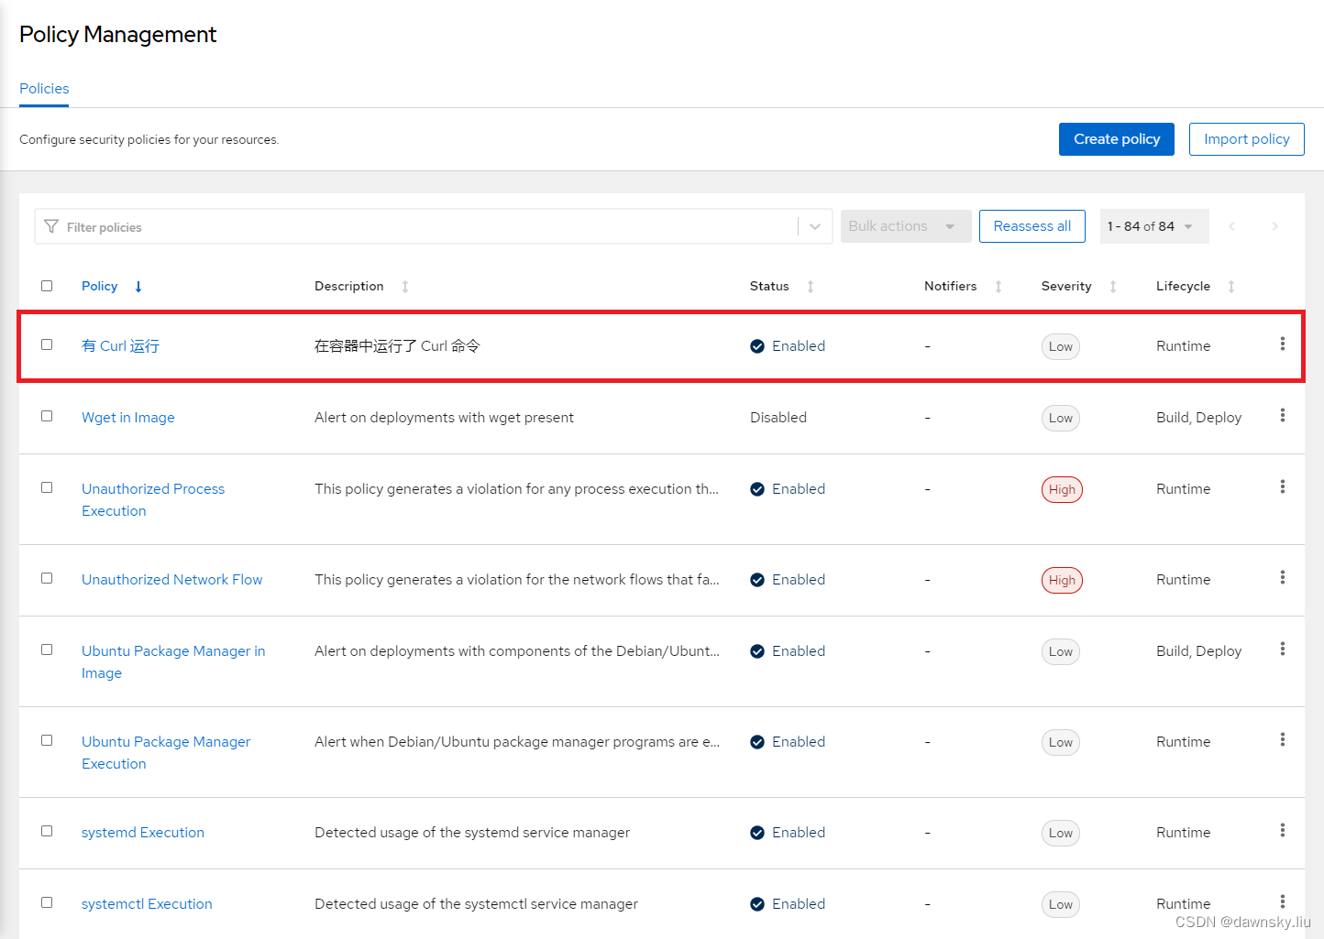Click Enabled check icon for Ubuntu Package Manager in Image
This screenshot has width=1324, height=939.
coord(757,651)
